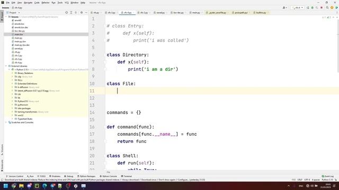Toggle the Debug tool window
Viewport: 339px width, 190px height.
(x=68, y=176)
